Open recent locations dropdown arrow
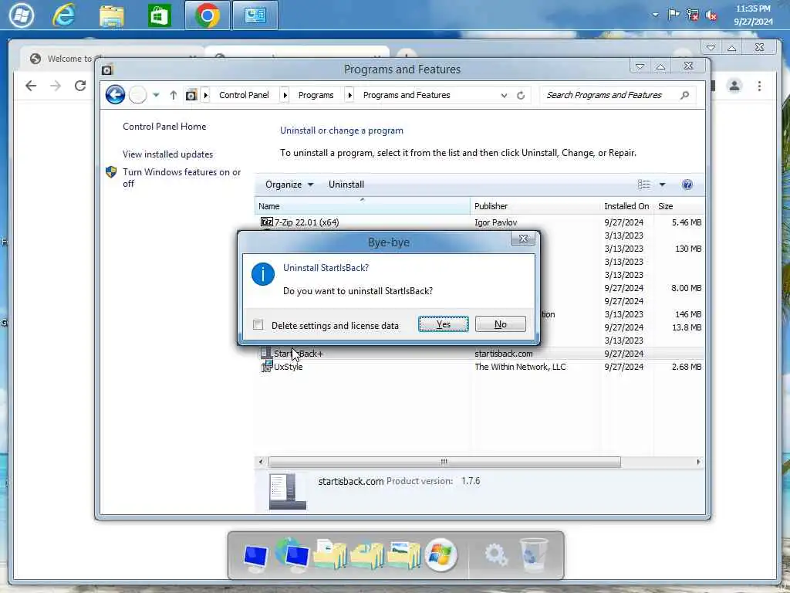The height and width of the screenshot is (593, 790). [156, 95]
